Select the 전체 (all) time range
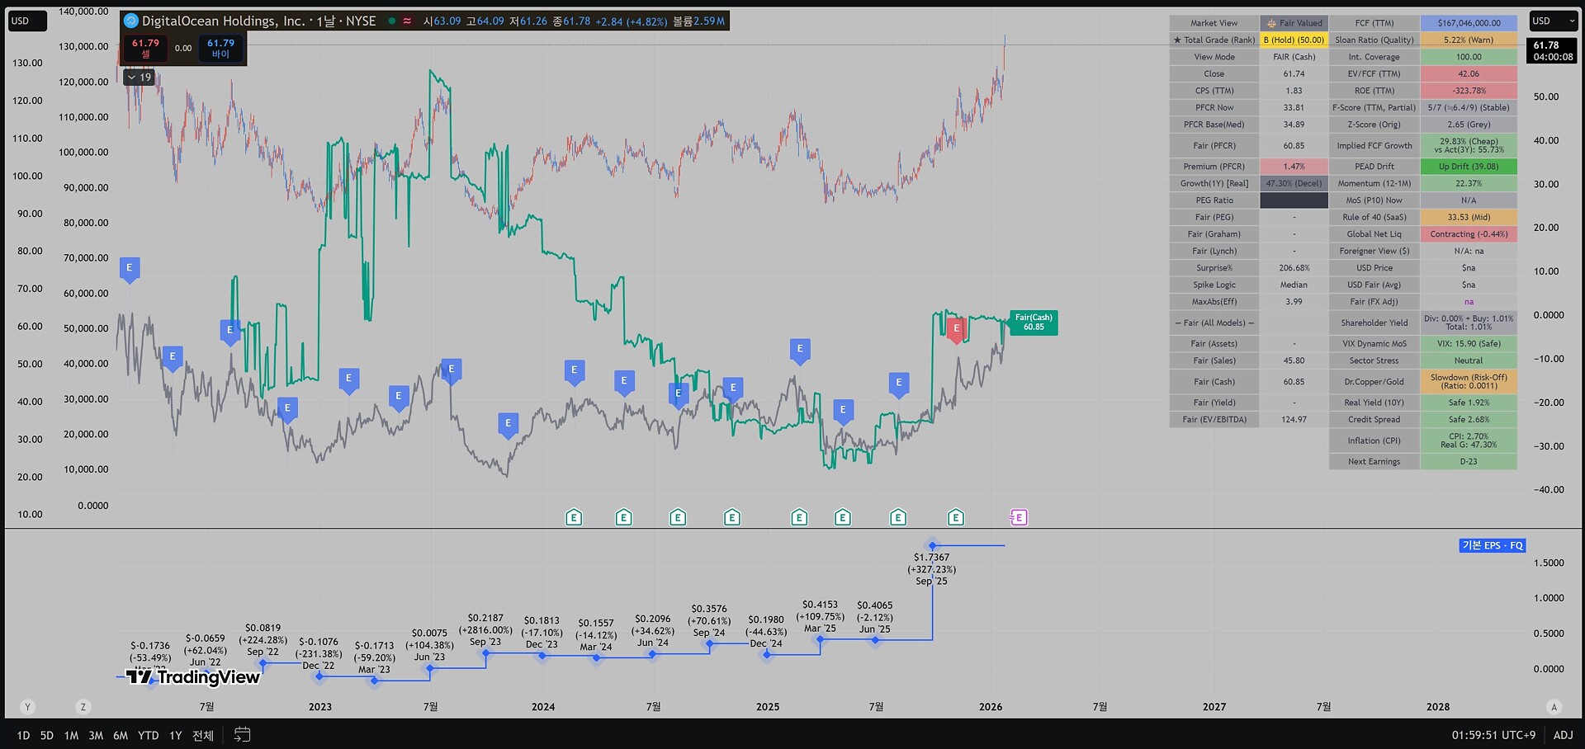This screenshot has width=1585, height=749. pyautogui.click(x=203, y=735)
